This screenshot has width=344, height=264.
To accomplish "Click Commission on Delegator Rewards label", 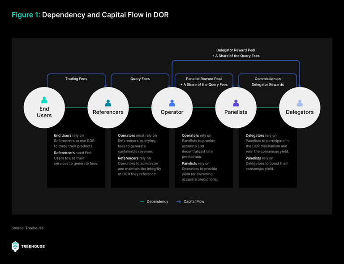I will point(268,82).
